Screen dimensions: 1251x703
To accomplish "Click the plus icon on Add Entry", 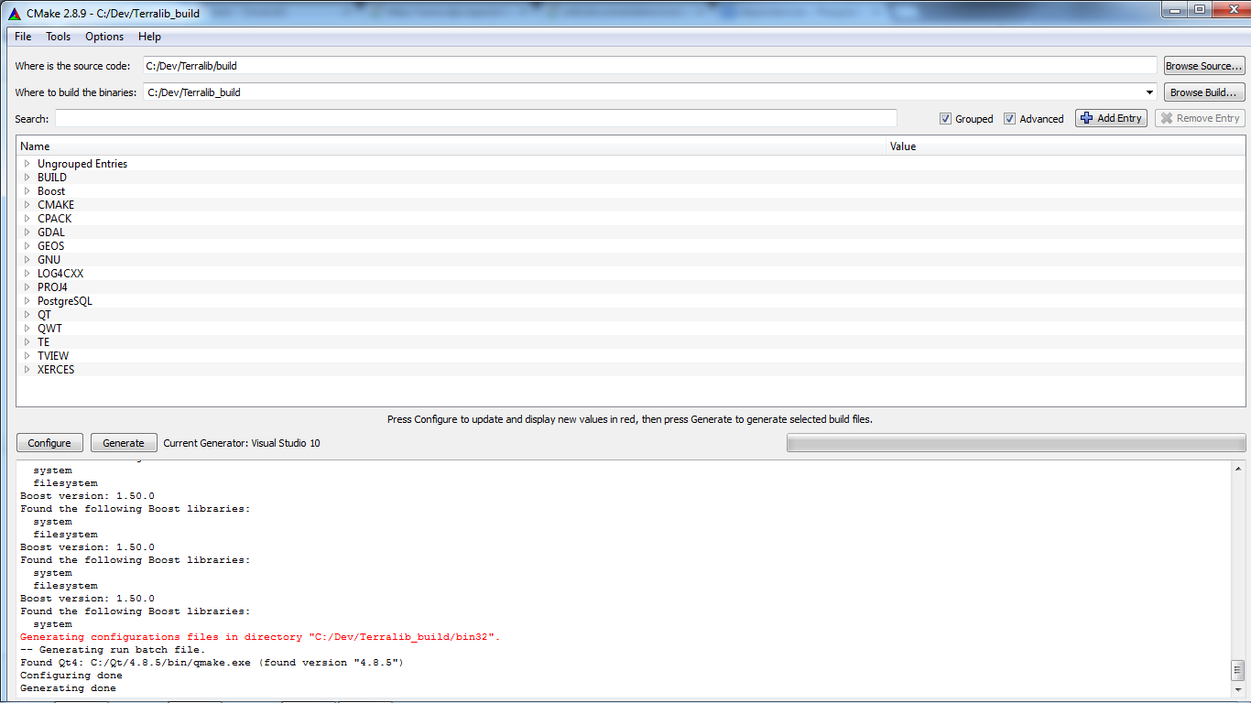I will tap(1087, 118).
